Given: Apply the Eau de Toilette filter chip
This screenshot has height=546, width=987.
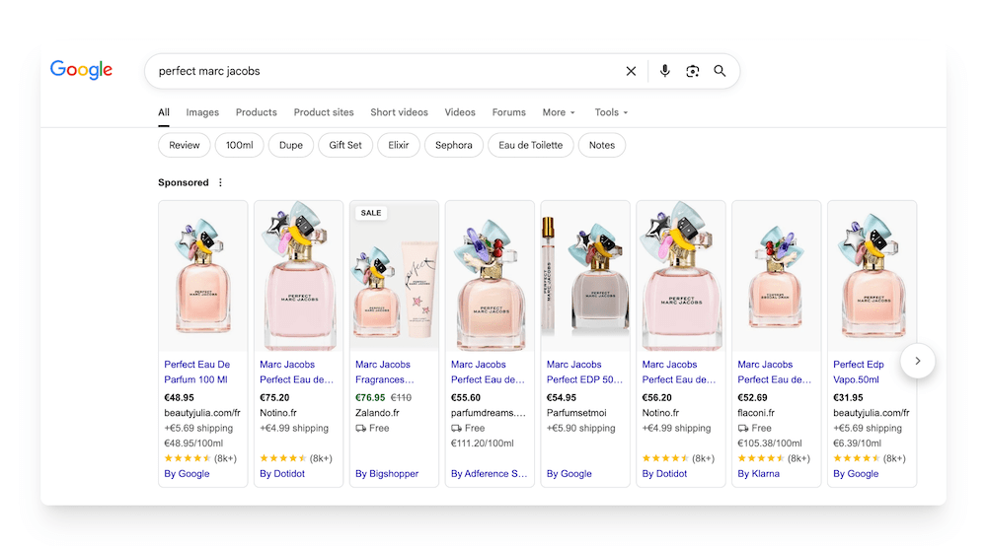Looking at the screenshot, I should [530, 145].
